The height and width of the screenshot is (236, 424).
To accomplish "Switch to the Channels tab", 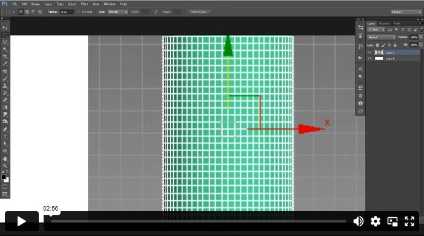I will [384, 24].
